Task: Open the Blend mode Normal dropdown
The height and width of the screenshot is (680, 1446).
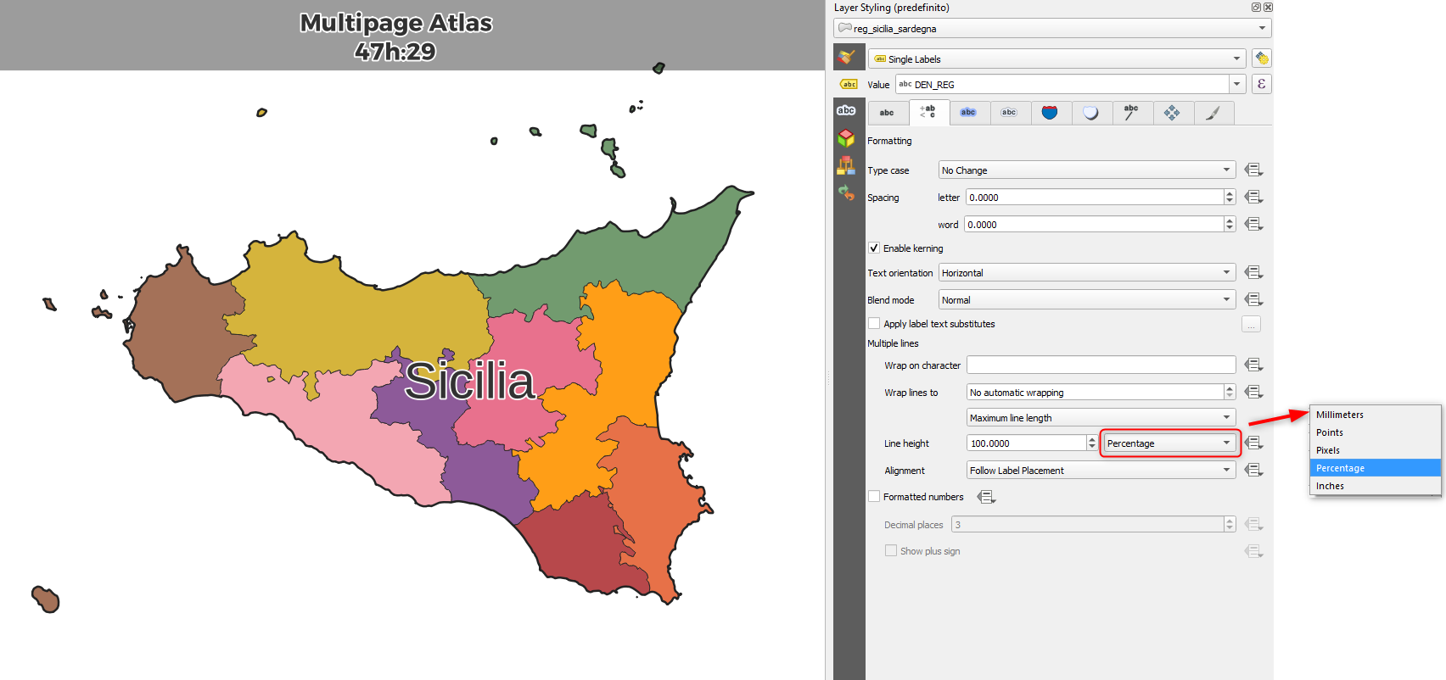Action: click(1086, 300)
